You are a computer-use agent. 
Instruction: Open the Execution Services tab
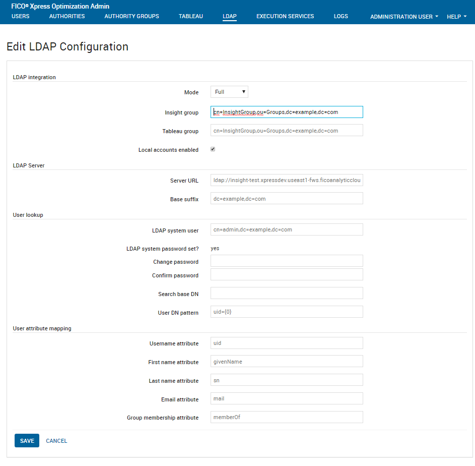click(x=285, y=16)
